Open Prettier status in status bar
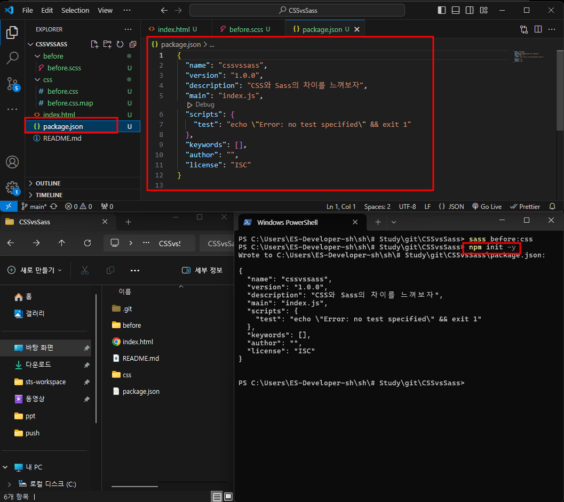 point(525,206)
